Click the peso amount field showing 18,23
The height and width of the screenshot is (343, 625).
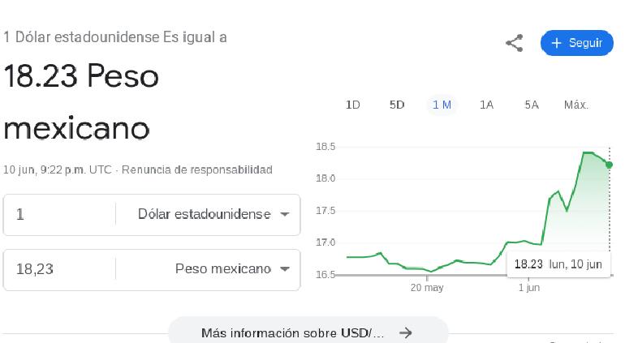(59, 269)
